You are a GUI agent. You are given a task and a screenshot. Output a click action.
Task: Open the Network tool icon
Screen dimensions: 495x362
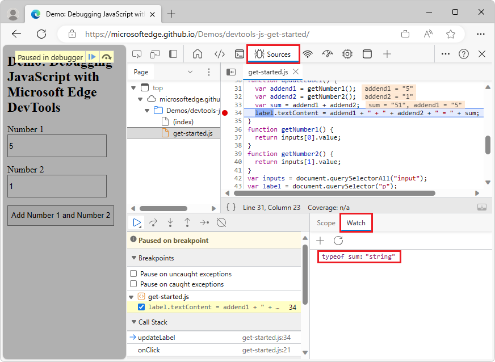(308, 54)
